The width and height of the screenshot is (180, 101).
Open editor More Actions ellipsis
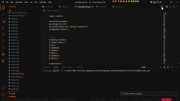coord(177,7)
